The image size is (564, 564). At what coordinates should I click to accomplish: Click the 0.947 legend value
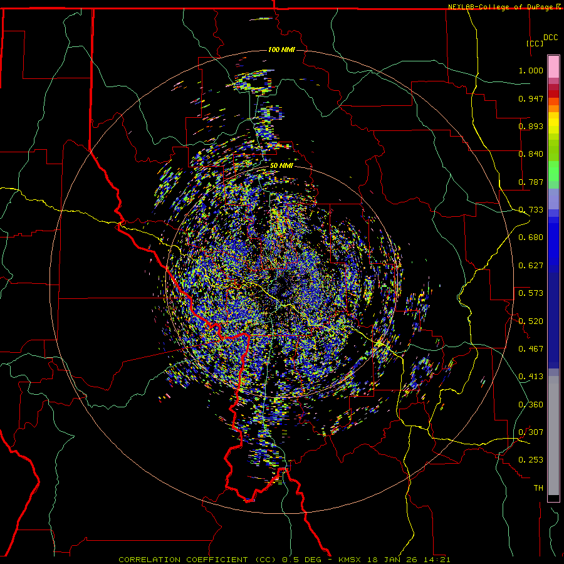[531, 98]
